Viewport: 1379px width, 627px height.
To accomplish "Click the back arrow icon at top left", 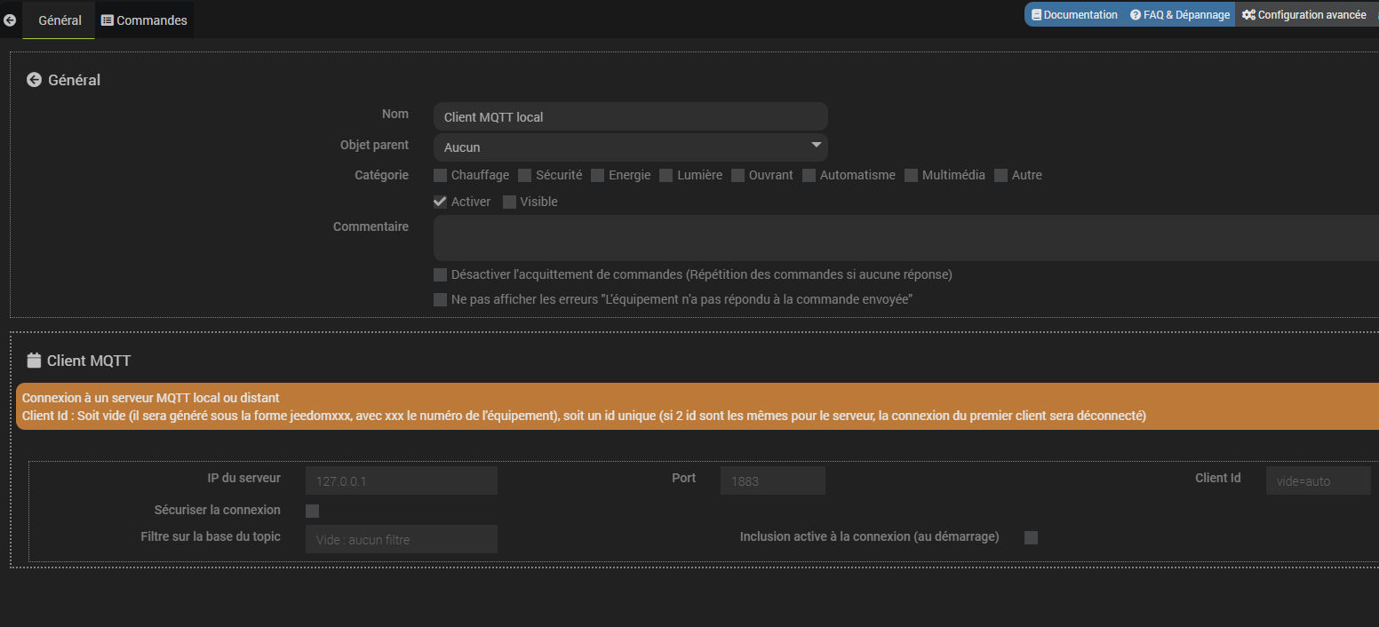I will pos(10,20).
